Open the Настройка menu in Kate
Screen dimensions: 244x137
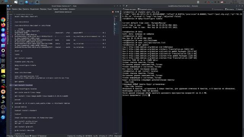[x=64, y=9]
